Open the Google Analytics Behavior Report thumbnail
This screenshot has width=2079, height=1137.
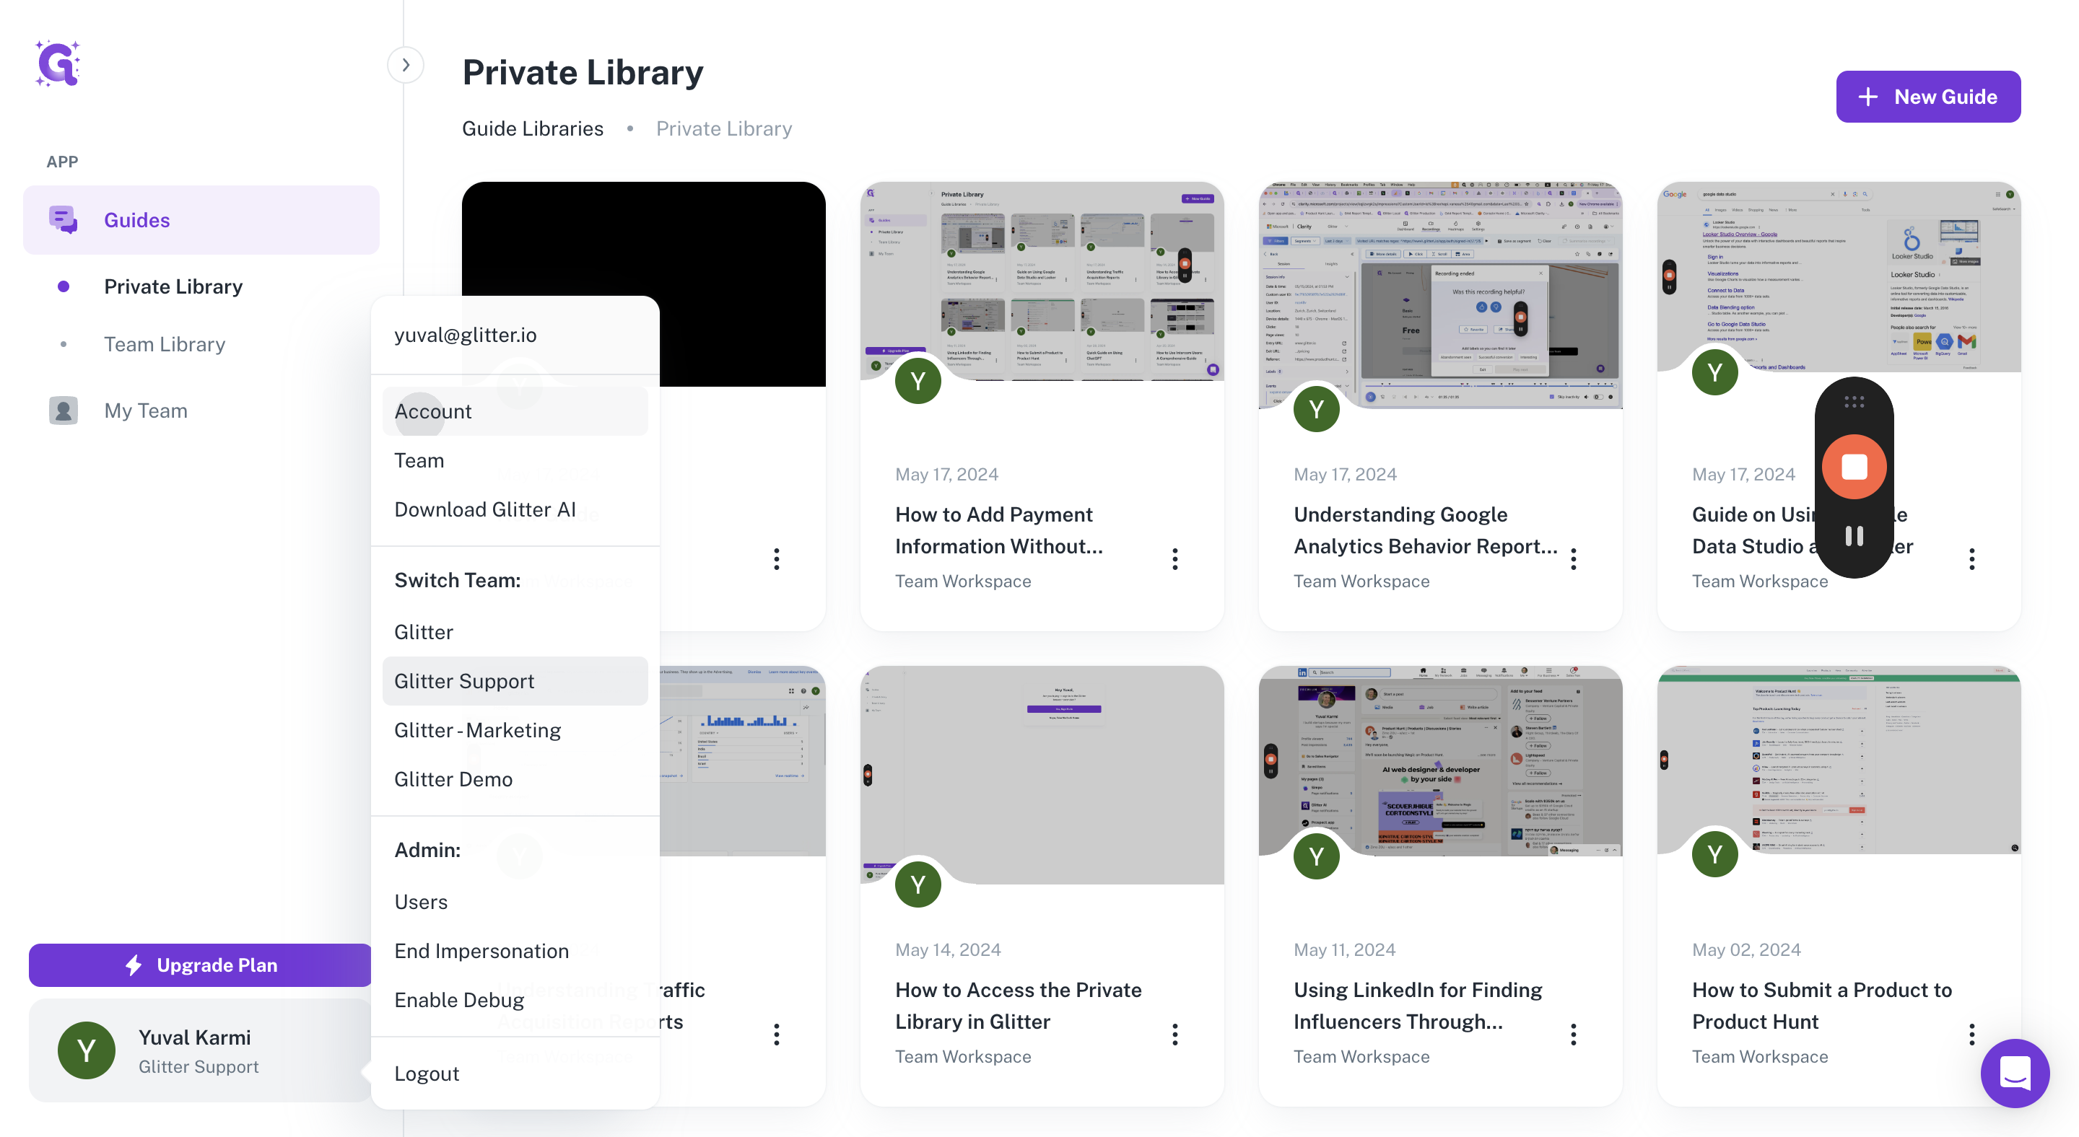point(1441,295)
